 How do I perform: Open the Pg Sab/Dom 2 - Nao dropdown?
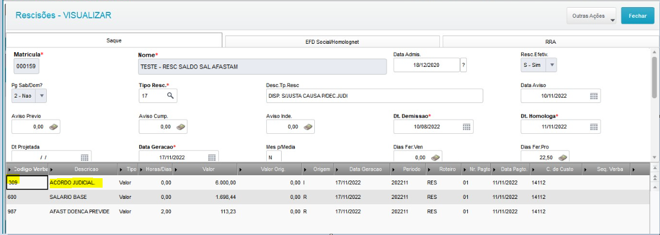pos(41,96)
